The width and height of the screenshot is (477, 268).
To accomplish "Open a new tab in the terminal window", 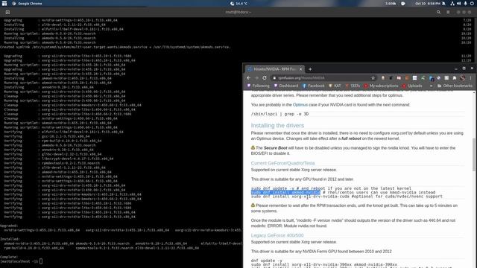I will [x=7, y=12].
